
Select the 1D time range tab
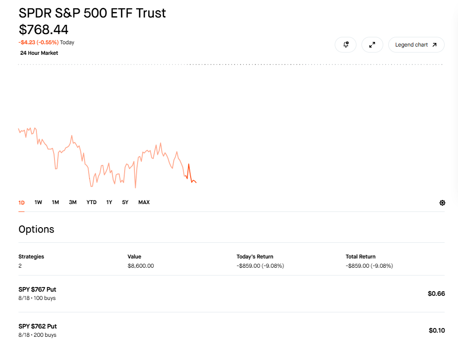click(x=22, y=203)
